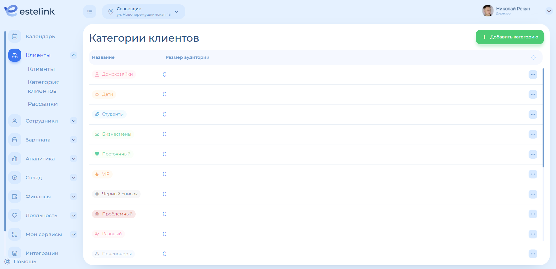Expand the Зарплата sidebar section

[74, 140]
